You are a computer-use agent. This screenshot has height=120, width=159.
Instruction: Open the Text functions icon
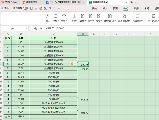91,16
